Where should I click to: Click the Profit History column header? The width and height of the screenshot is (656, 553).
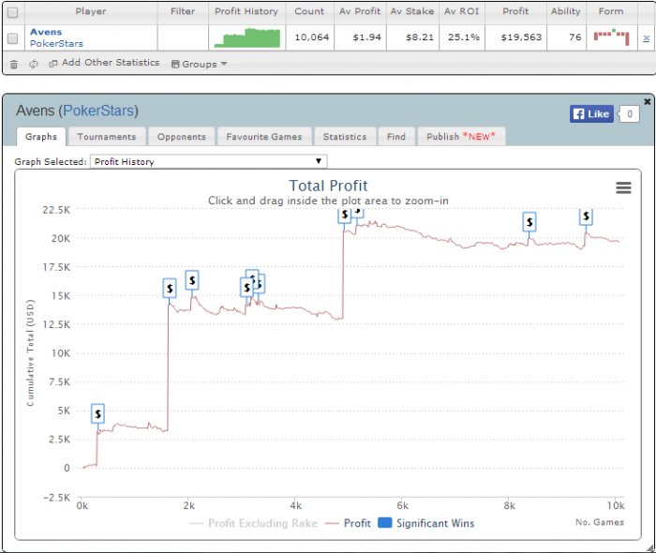pos(246,11)
